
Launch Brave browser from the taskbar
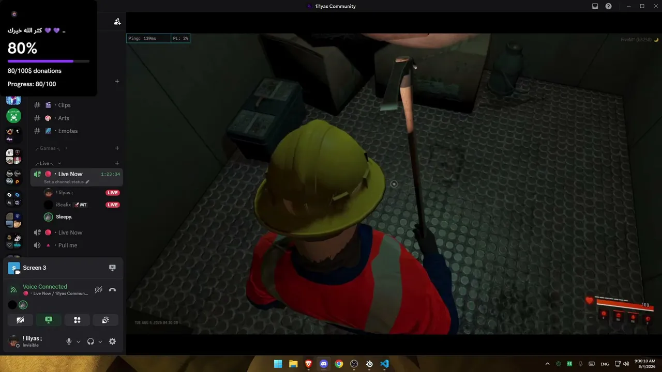pyautogui.click(x=309, y=364)
